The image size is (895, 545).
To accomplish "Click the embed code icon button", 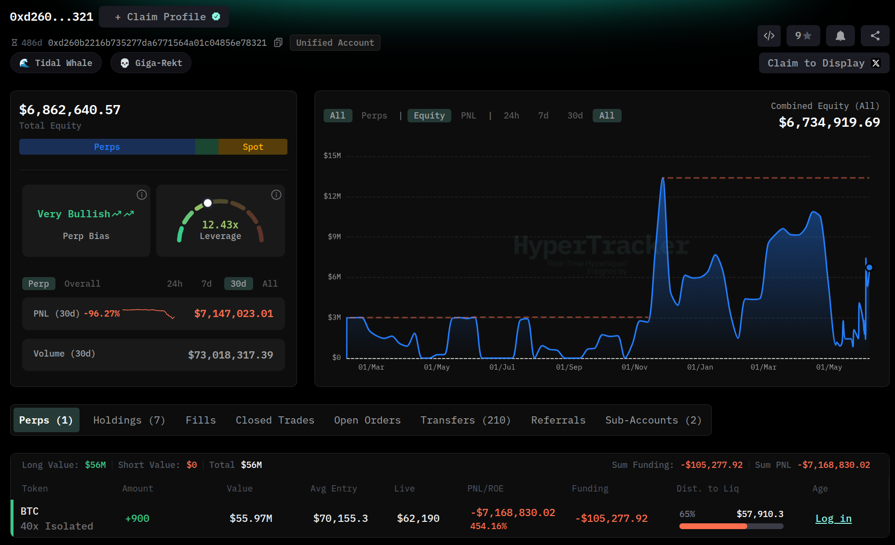I will coord(769,36).
